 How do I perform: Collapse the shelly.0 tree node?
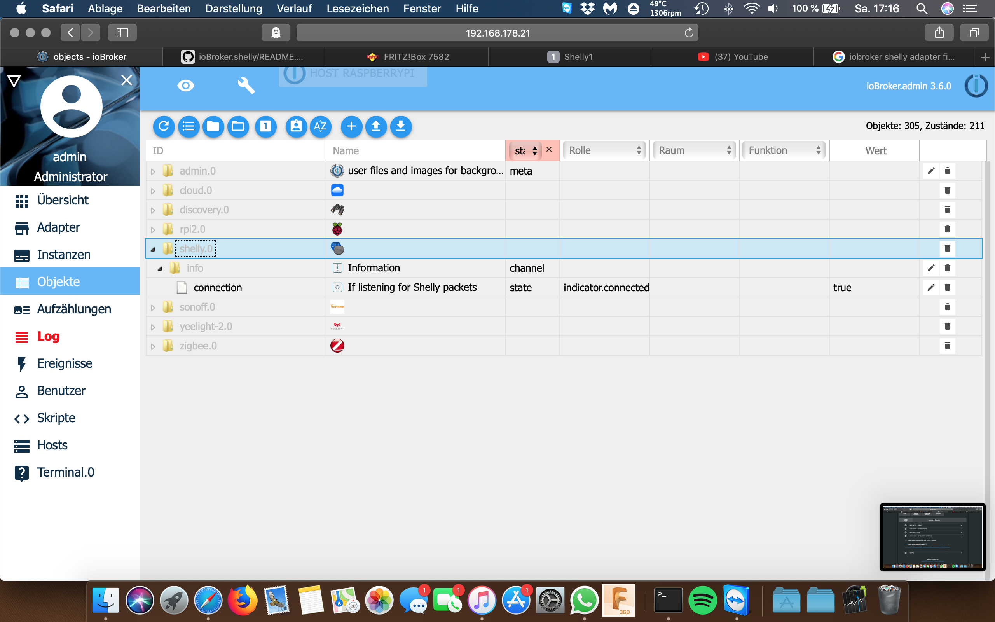pos(153,249)
